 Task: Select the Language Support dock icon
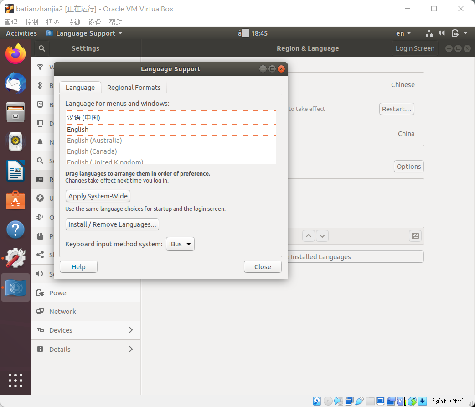[15, 287]
